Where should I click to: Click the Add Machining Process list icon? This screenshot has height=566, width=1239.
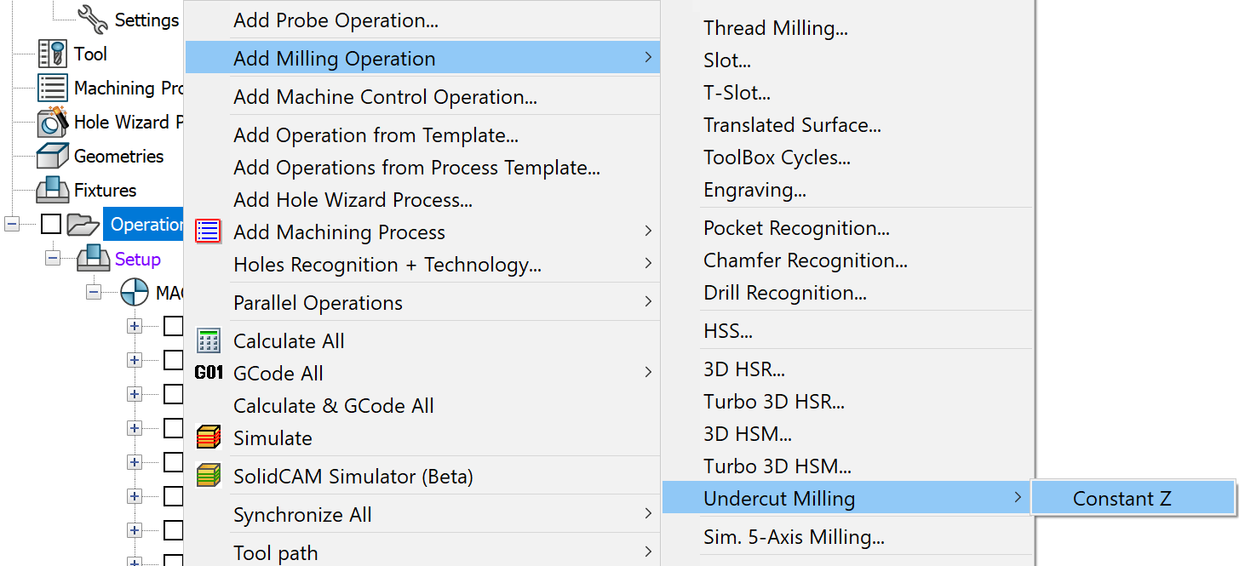209,232
